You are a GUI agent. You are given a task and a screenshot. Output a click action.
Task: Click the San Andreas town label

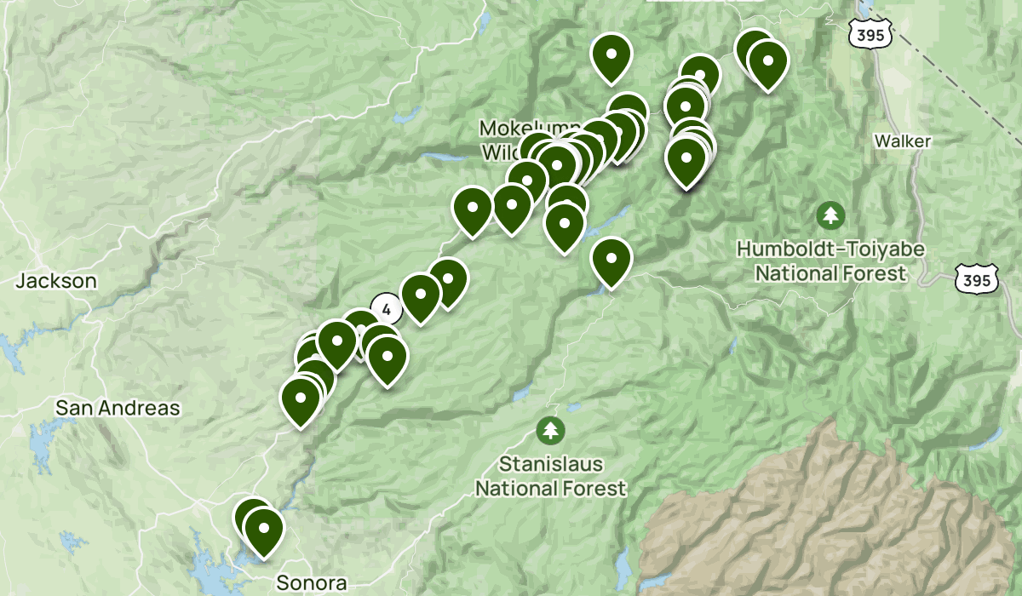coord(118,408)
